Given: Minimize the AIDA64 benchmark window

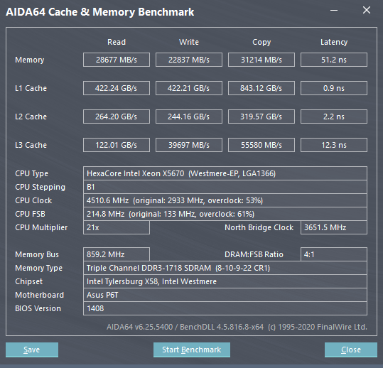Looking at the screenshot, I should tap(334, 11).
